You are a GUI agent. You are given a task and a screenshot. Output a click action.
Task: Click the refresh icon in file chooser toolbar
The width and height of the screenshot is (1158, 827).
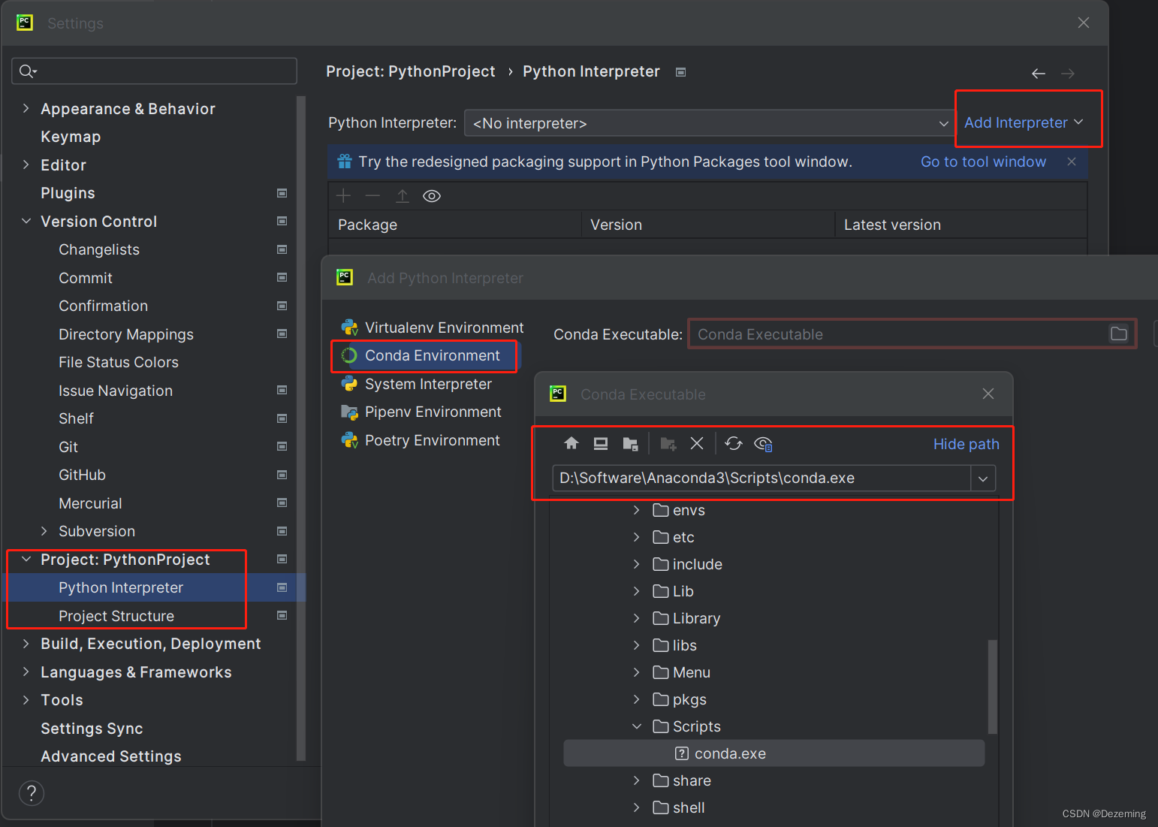[734, 443]
